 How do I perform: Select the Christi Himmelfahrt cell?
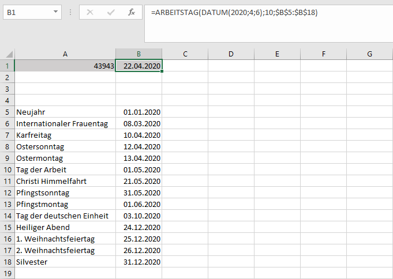[65, 181]
